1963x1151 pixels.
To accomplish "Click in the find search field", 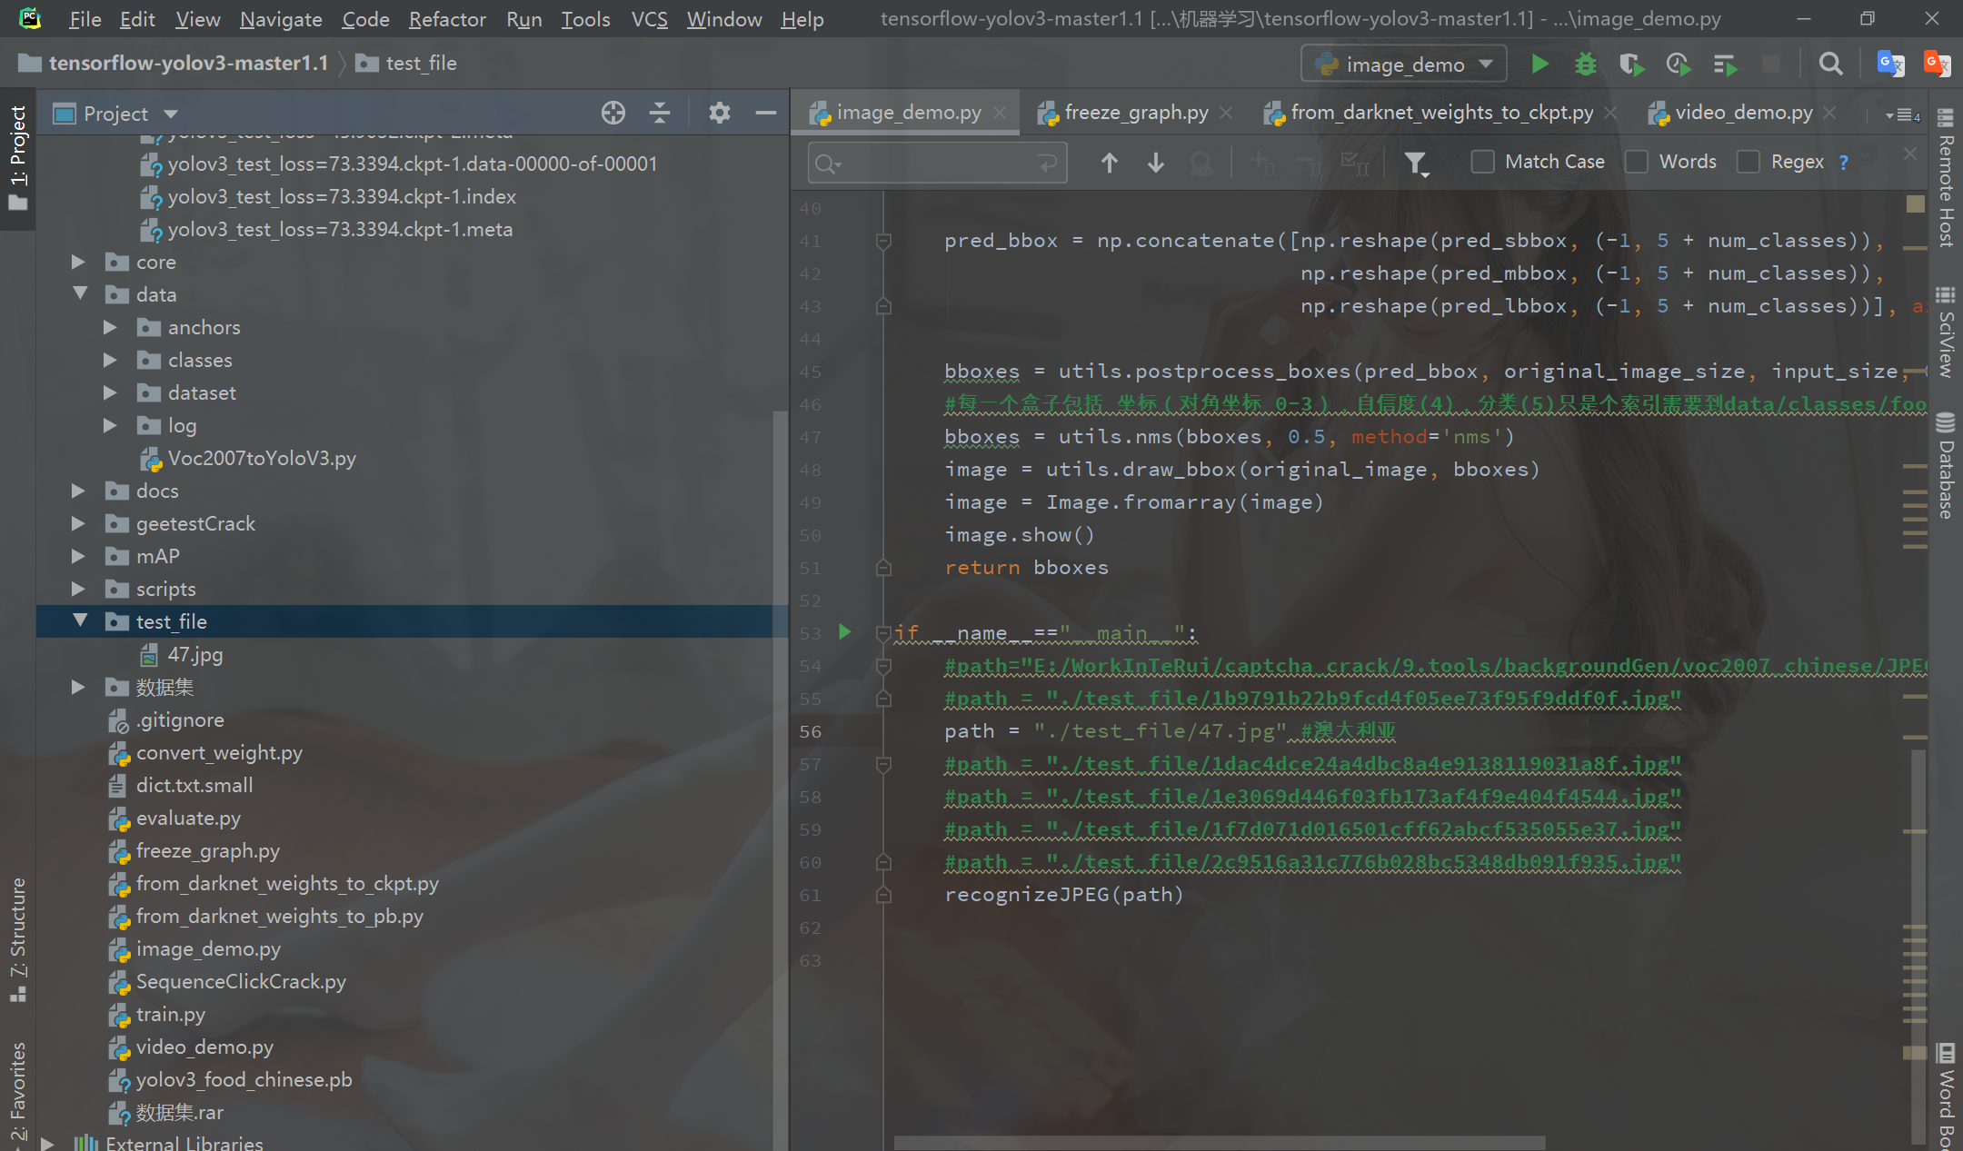I will (x=936, y=164).
